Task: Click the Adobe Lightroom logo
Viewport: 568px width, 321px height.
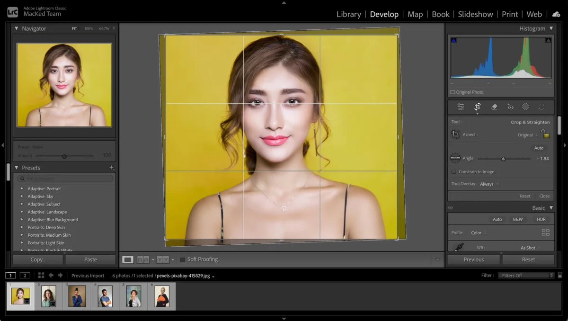Action: point(12,11)
